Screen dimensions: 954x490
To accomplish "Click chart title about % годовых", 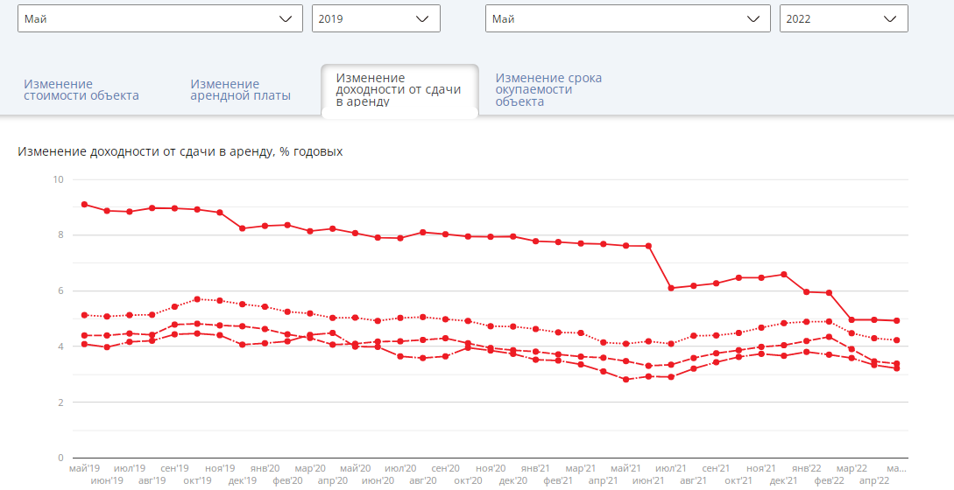I will [x=180, y=151].
